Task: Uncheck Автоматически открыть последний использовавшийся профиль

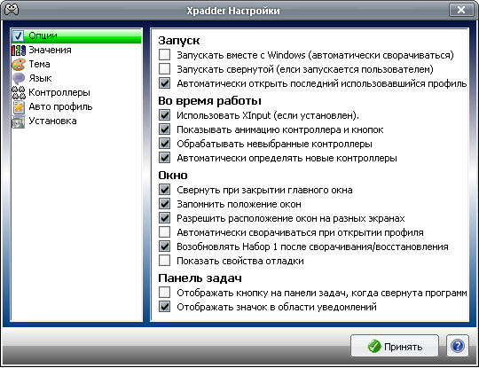Action: [165, 83]
